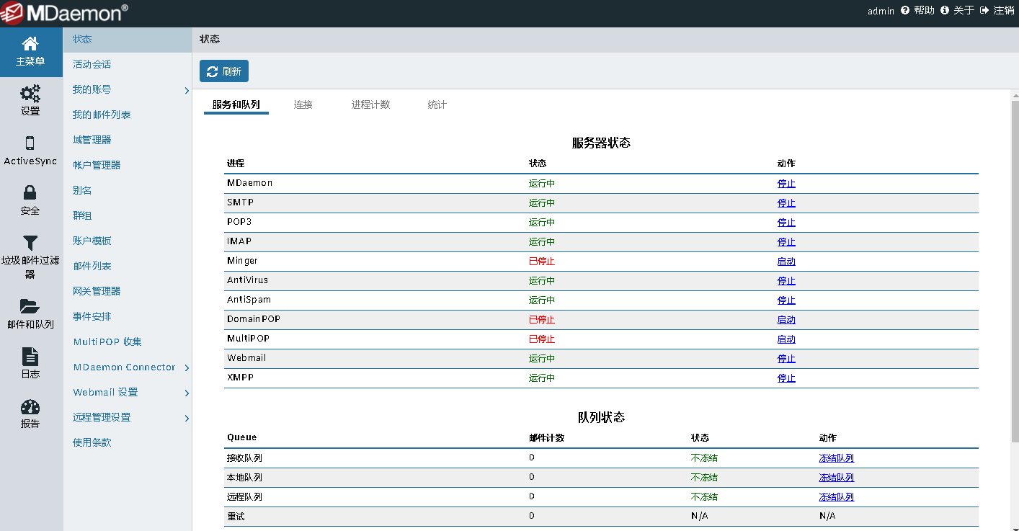Click the 帮助 question mark icon
This screenshot has width=1019, height=531.
pyautogui.click(x=905, y=11)
